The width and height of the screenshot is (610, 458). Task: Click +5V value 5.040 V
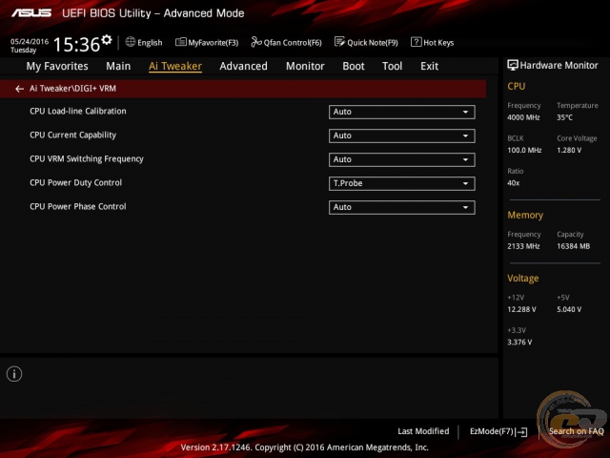tap(569, 309)
